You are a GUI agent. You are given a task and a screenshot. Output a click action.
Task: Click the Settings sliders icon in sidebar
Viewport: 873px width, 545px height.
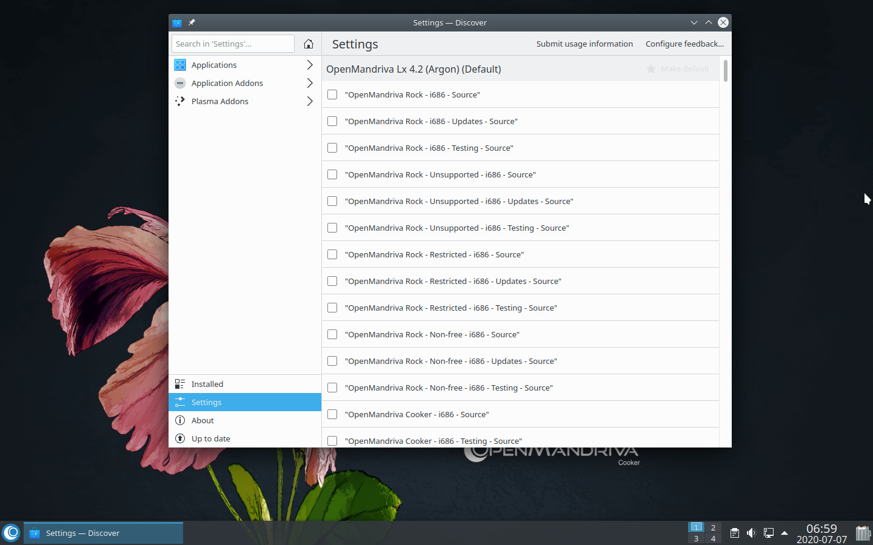tap(180, 402)
